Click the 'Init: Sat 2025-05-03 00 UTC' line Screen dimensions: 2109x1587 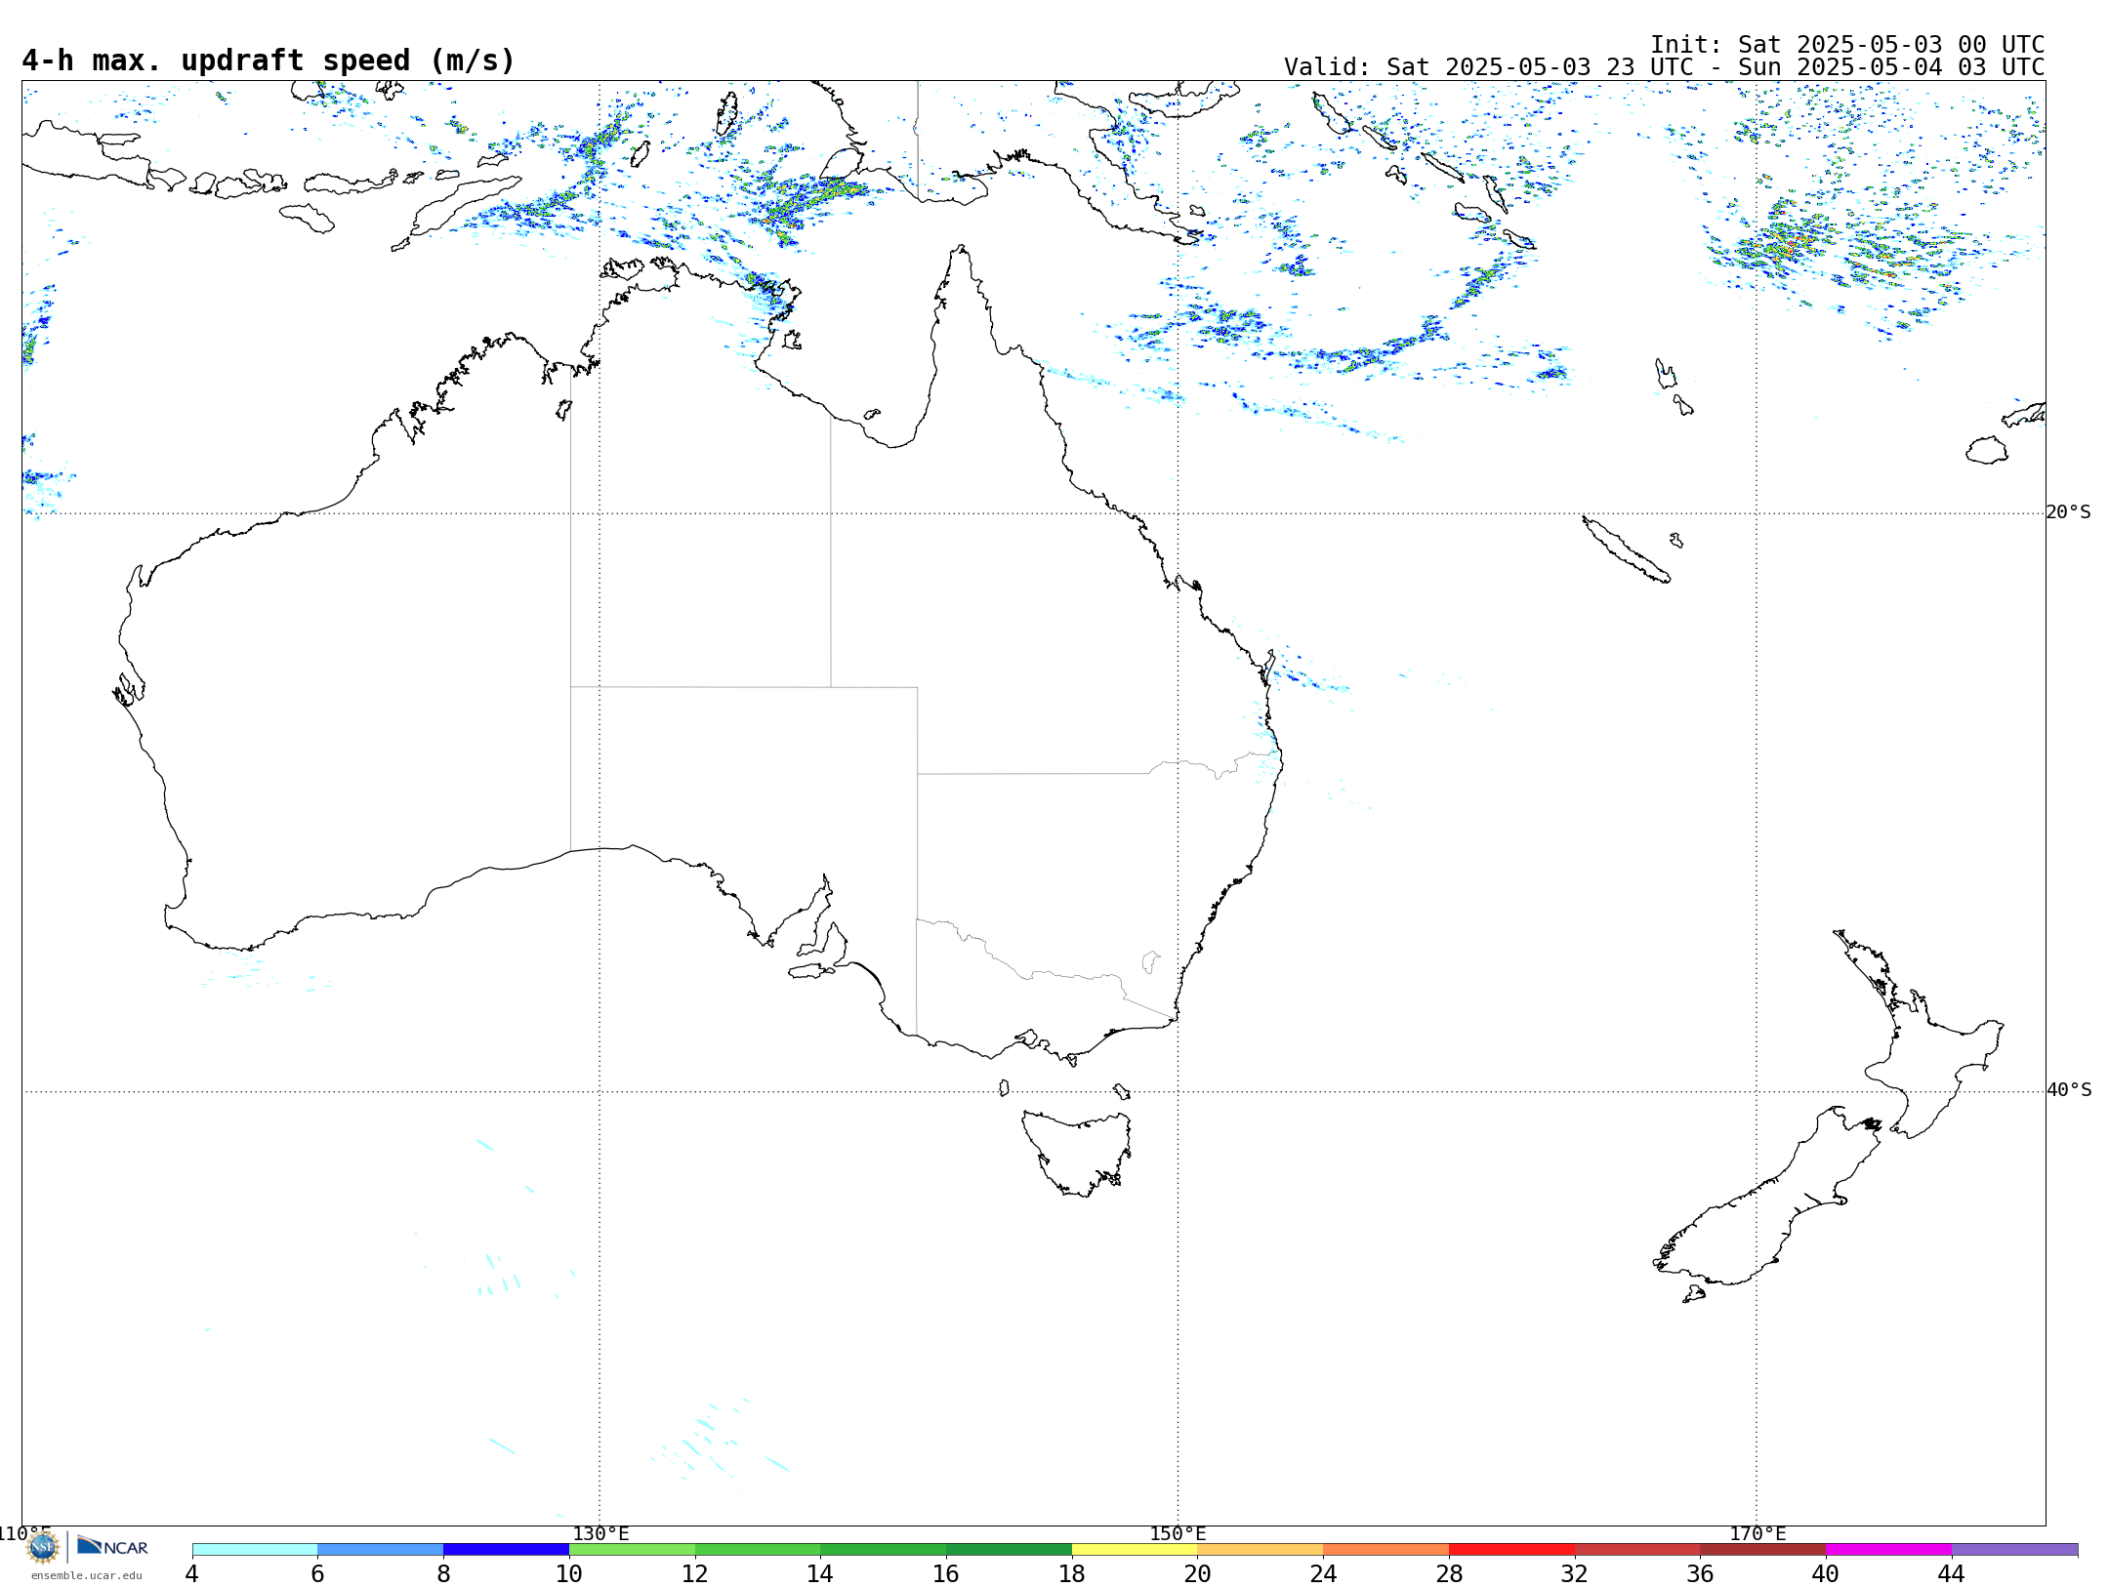[x=1847, y=45]
